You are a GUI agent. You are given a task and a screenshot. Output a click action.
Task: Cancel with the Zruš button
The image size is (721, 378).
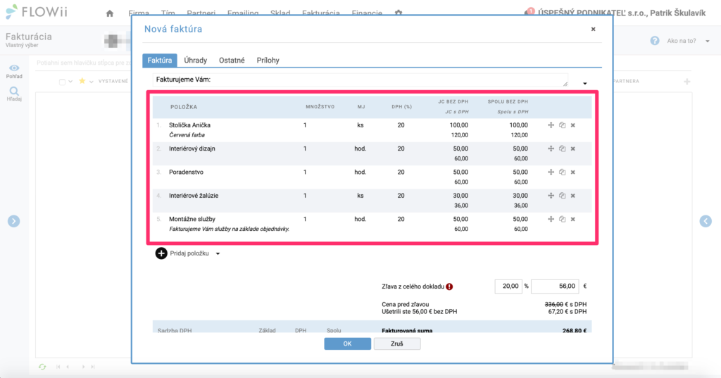pyautogui.click(x=397, y=344)
